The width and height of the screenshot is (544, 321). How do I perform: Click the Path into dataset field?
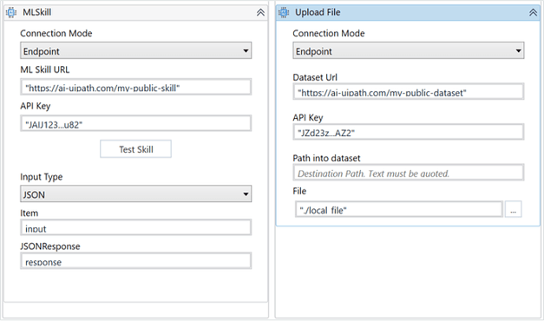(409, 173)
